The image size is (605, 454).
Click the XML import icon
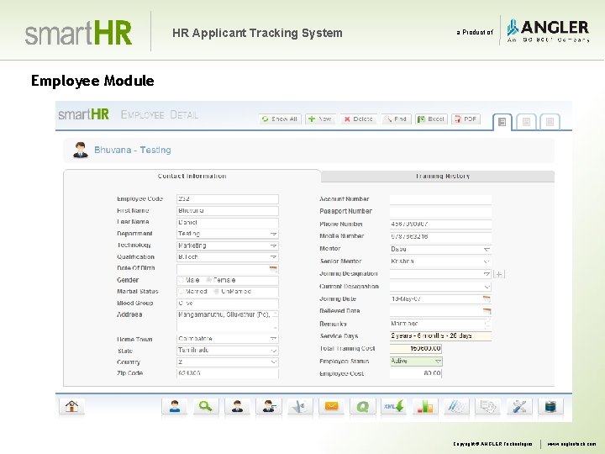393,407
